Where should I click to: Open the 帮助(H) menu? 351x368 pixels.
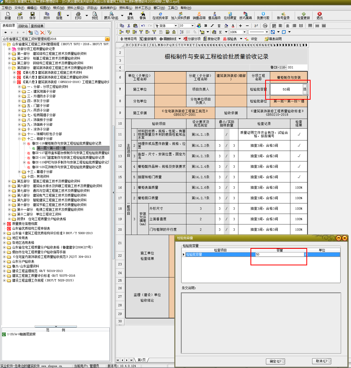coord(186,8)
